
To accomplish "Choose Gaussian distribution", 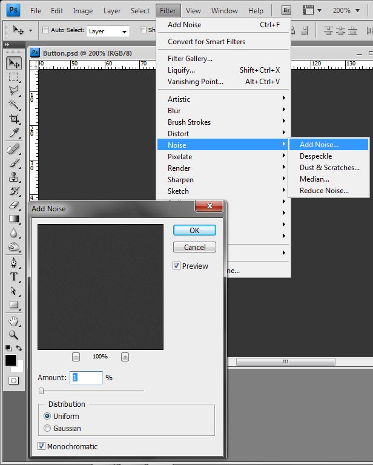I will click(47, 428).
